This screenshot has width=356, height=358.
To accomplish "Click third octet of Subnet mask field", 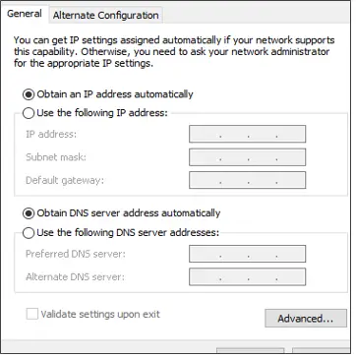I will [263, 157].
